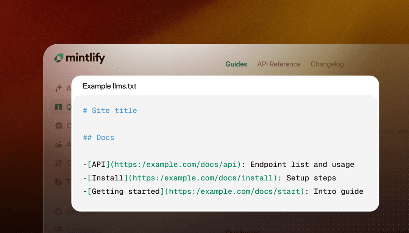Screen dimensions: 409x233
Task: Select the shapes icon in the sidebar
Action: (59, 163)
